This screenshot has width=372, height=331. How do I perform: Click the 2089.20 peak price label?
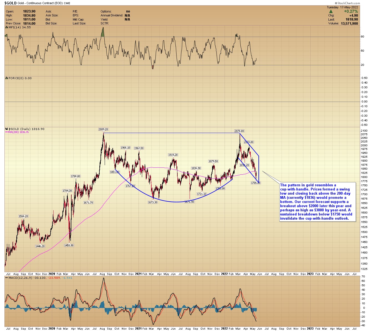103,129
